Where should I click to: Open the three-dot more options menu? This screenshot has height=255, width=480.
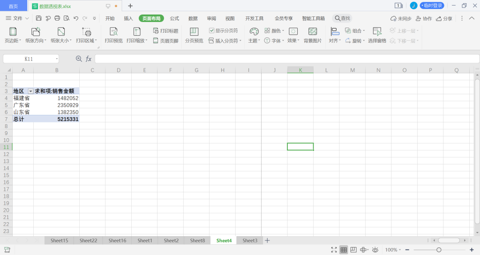[x=462, y=19]
